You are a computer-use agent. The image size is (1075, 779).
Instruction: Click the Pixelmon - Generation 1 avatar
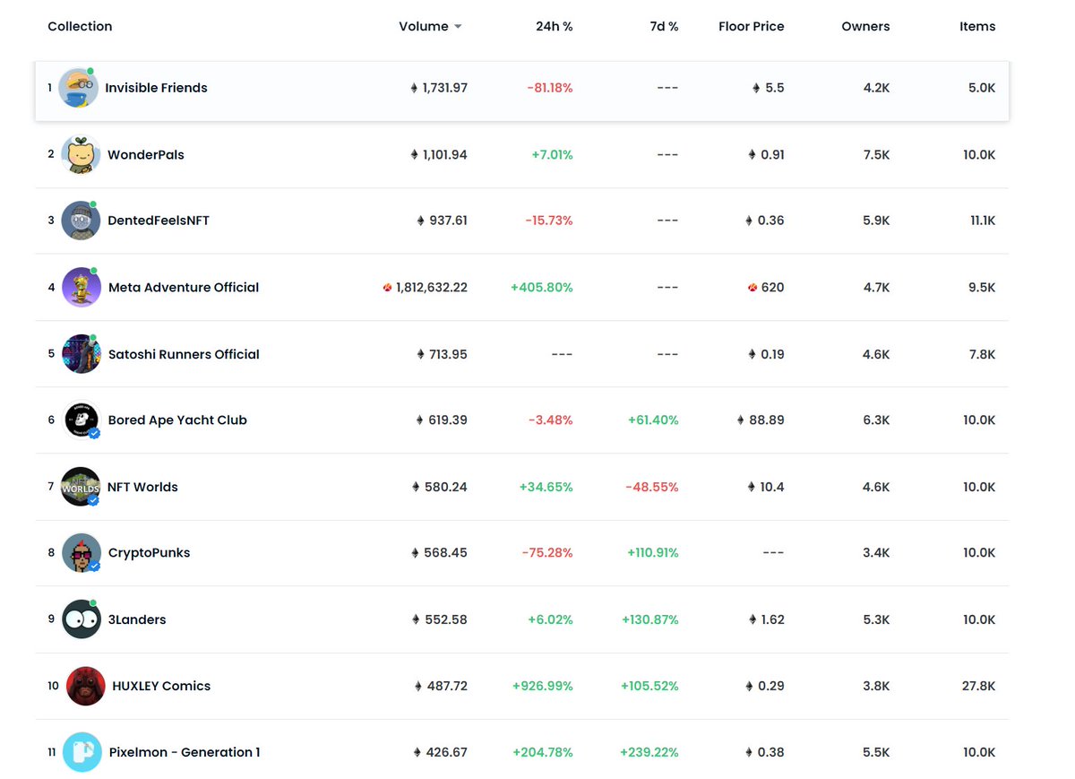tap(82, 752)
